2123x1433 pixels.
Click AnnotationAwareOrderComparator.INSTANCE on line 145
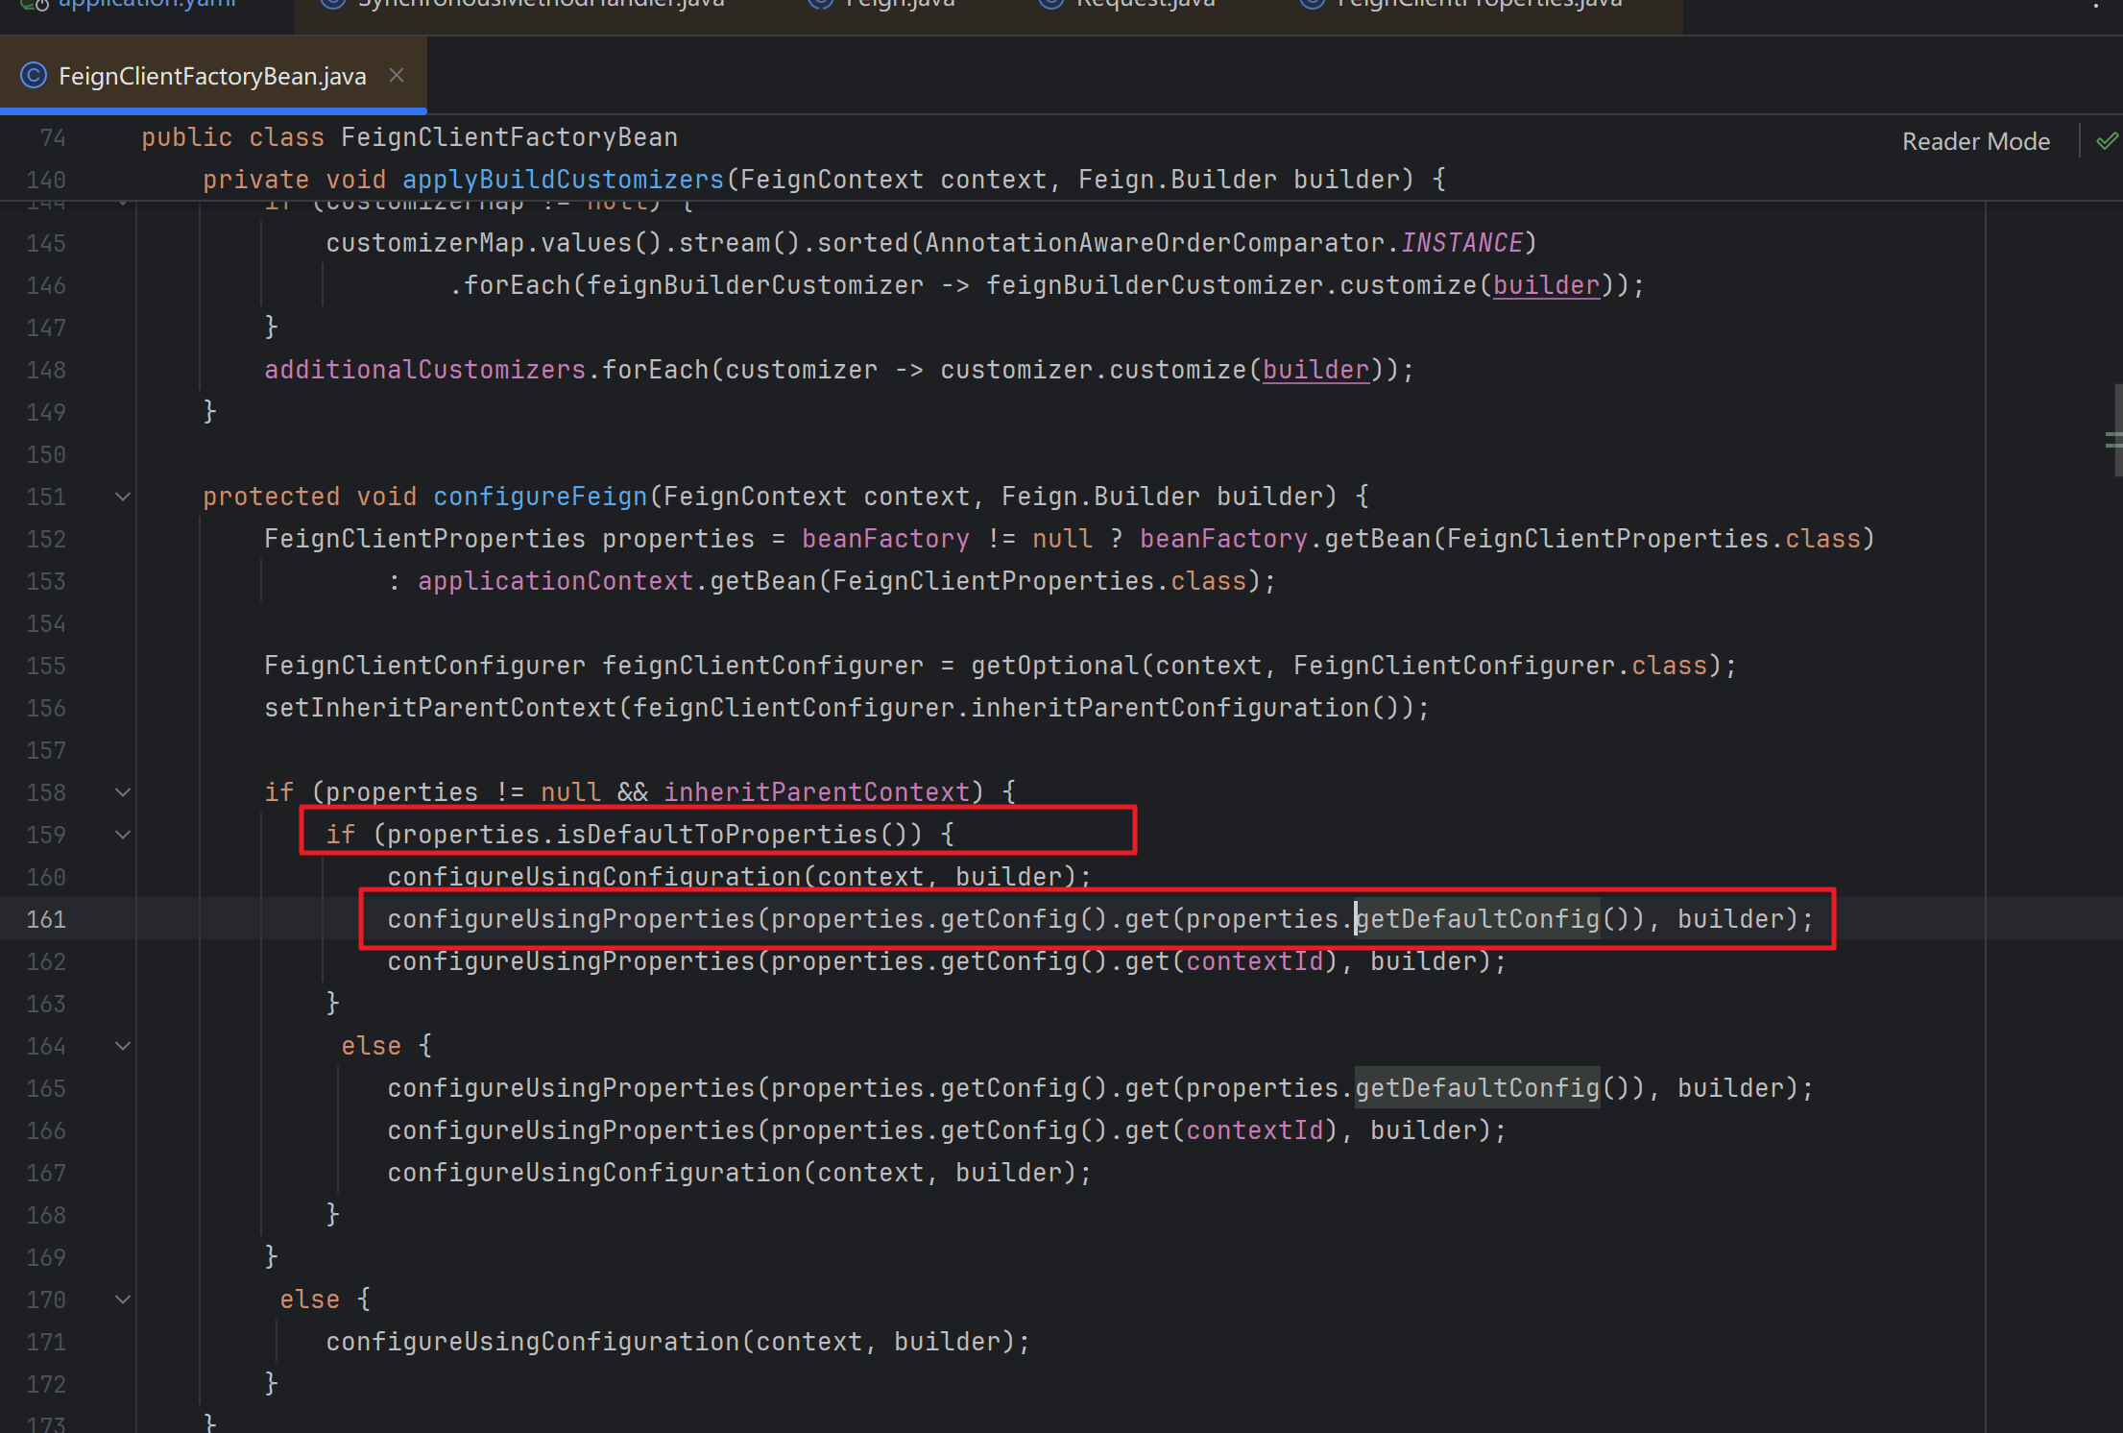click(x=1224, y=243)
